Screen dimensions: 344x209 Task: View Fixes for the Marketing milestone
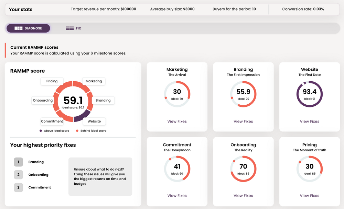click(x=177, y=121)
